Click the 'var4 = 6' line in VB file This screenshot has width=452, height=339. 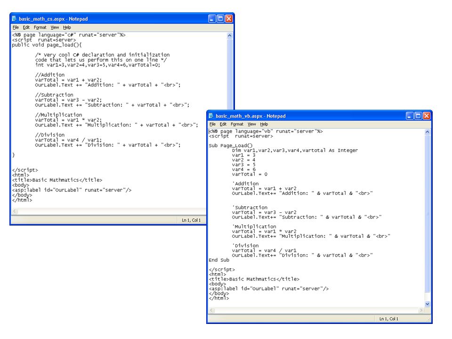(244, 169)
